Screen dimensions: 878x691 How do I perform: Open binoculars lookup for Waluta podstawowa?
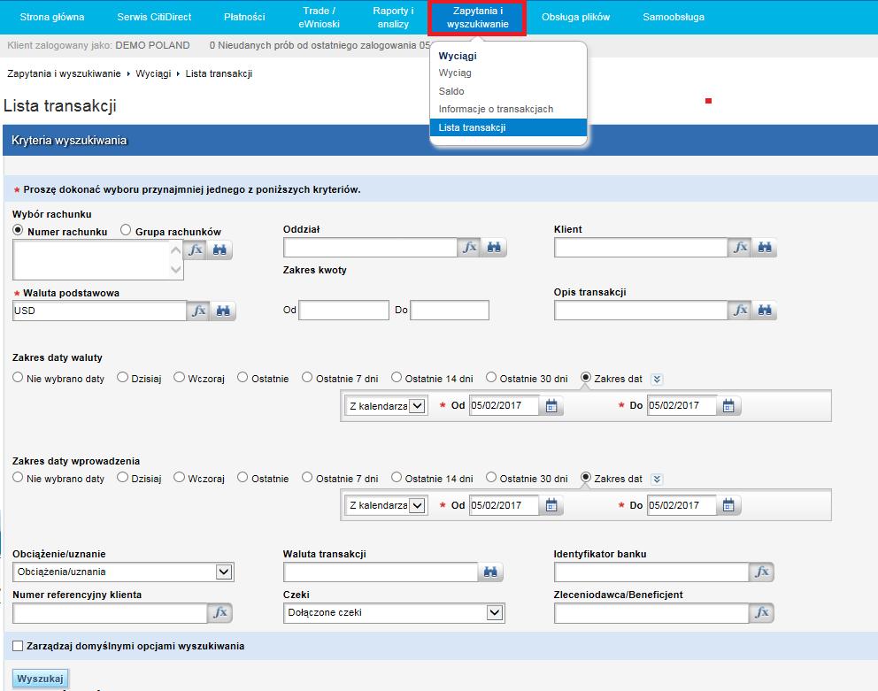click(223, 311)
